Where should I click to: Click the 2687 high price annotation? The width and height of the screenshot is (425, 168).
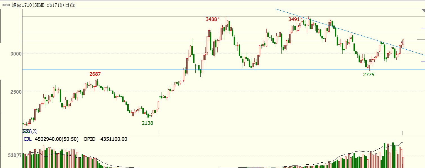point(95,74)
